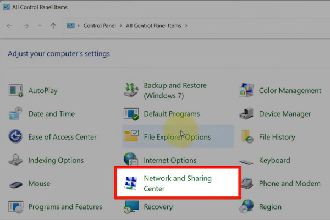The width and height of the screenshot is (330, 220).
Task: Select the Control Panel breadcrumb
Action: (x=100, y=26)
